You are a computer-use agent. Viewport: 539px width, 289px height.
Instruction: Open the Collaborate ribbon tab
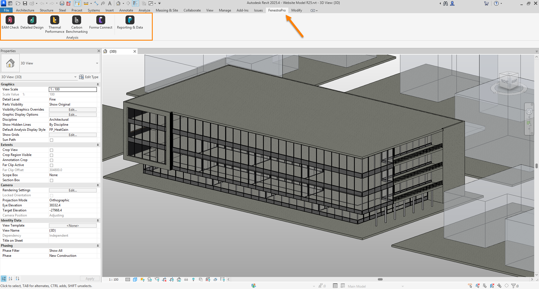[x=192, y=10]
